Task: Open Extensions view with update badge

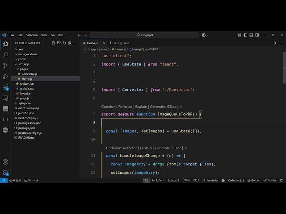Action: 5,87
